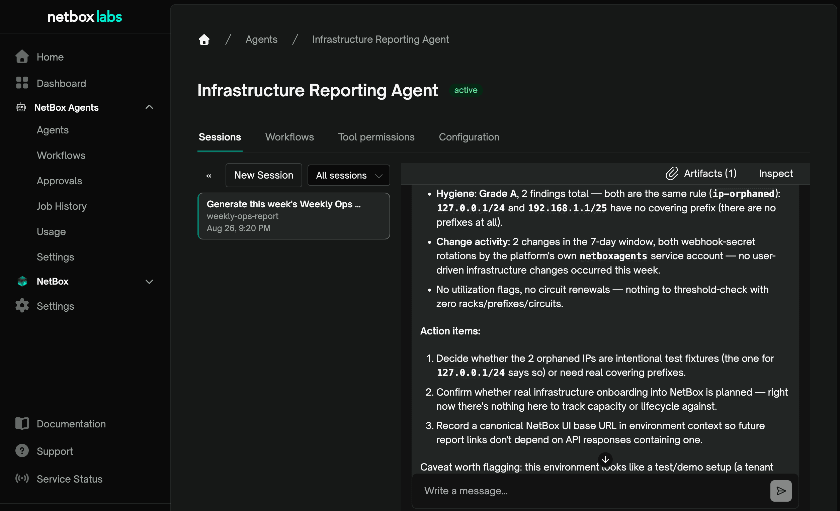
Task: Send the message with the arrow button
Action: click(x=781, y=491)
